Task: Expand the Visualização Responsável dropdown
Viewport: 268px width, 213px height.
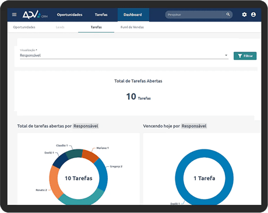Action: (x=124, y=55)
